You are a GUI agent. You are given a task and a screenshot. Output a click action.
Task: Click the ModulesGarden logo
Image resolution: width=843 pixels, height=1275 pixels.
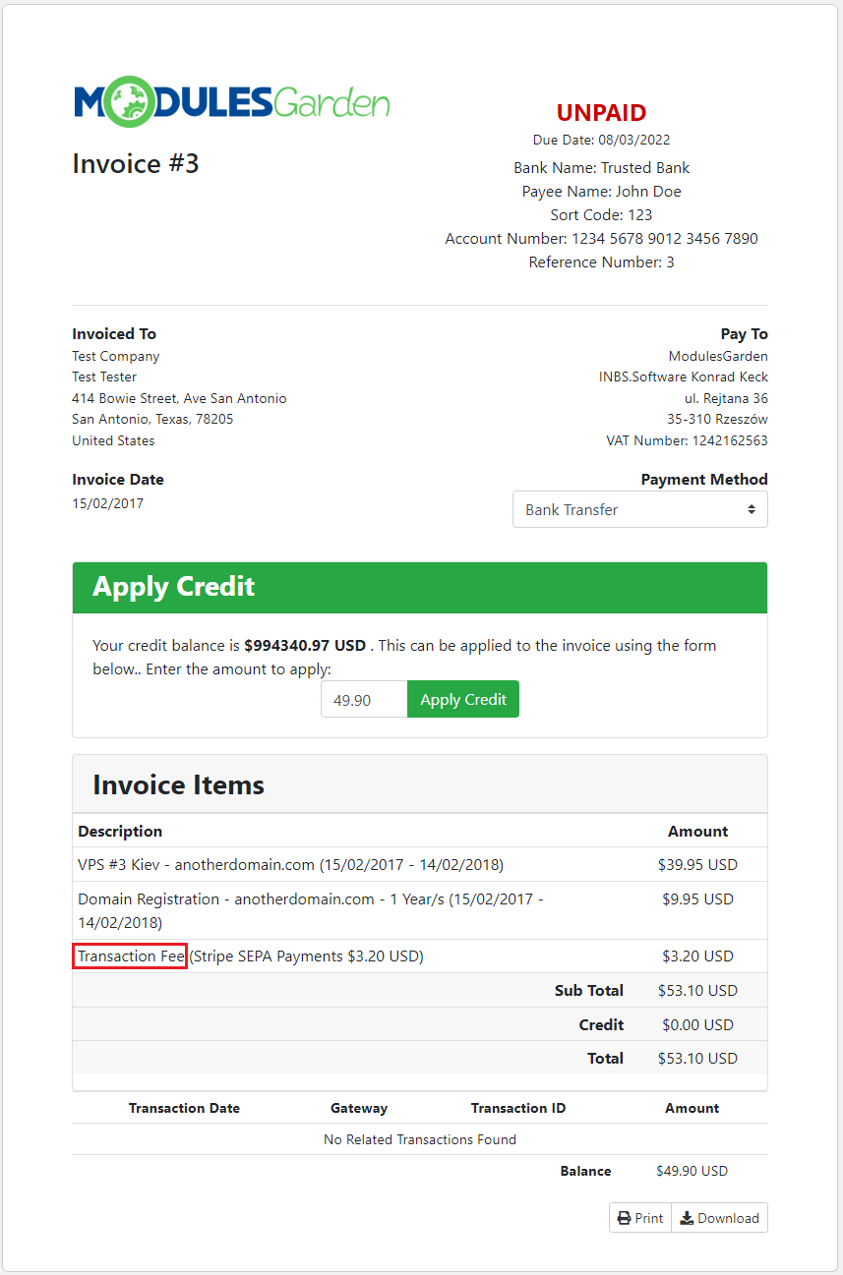point(231,103)
